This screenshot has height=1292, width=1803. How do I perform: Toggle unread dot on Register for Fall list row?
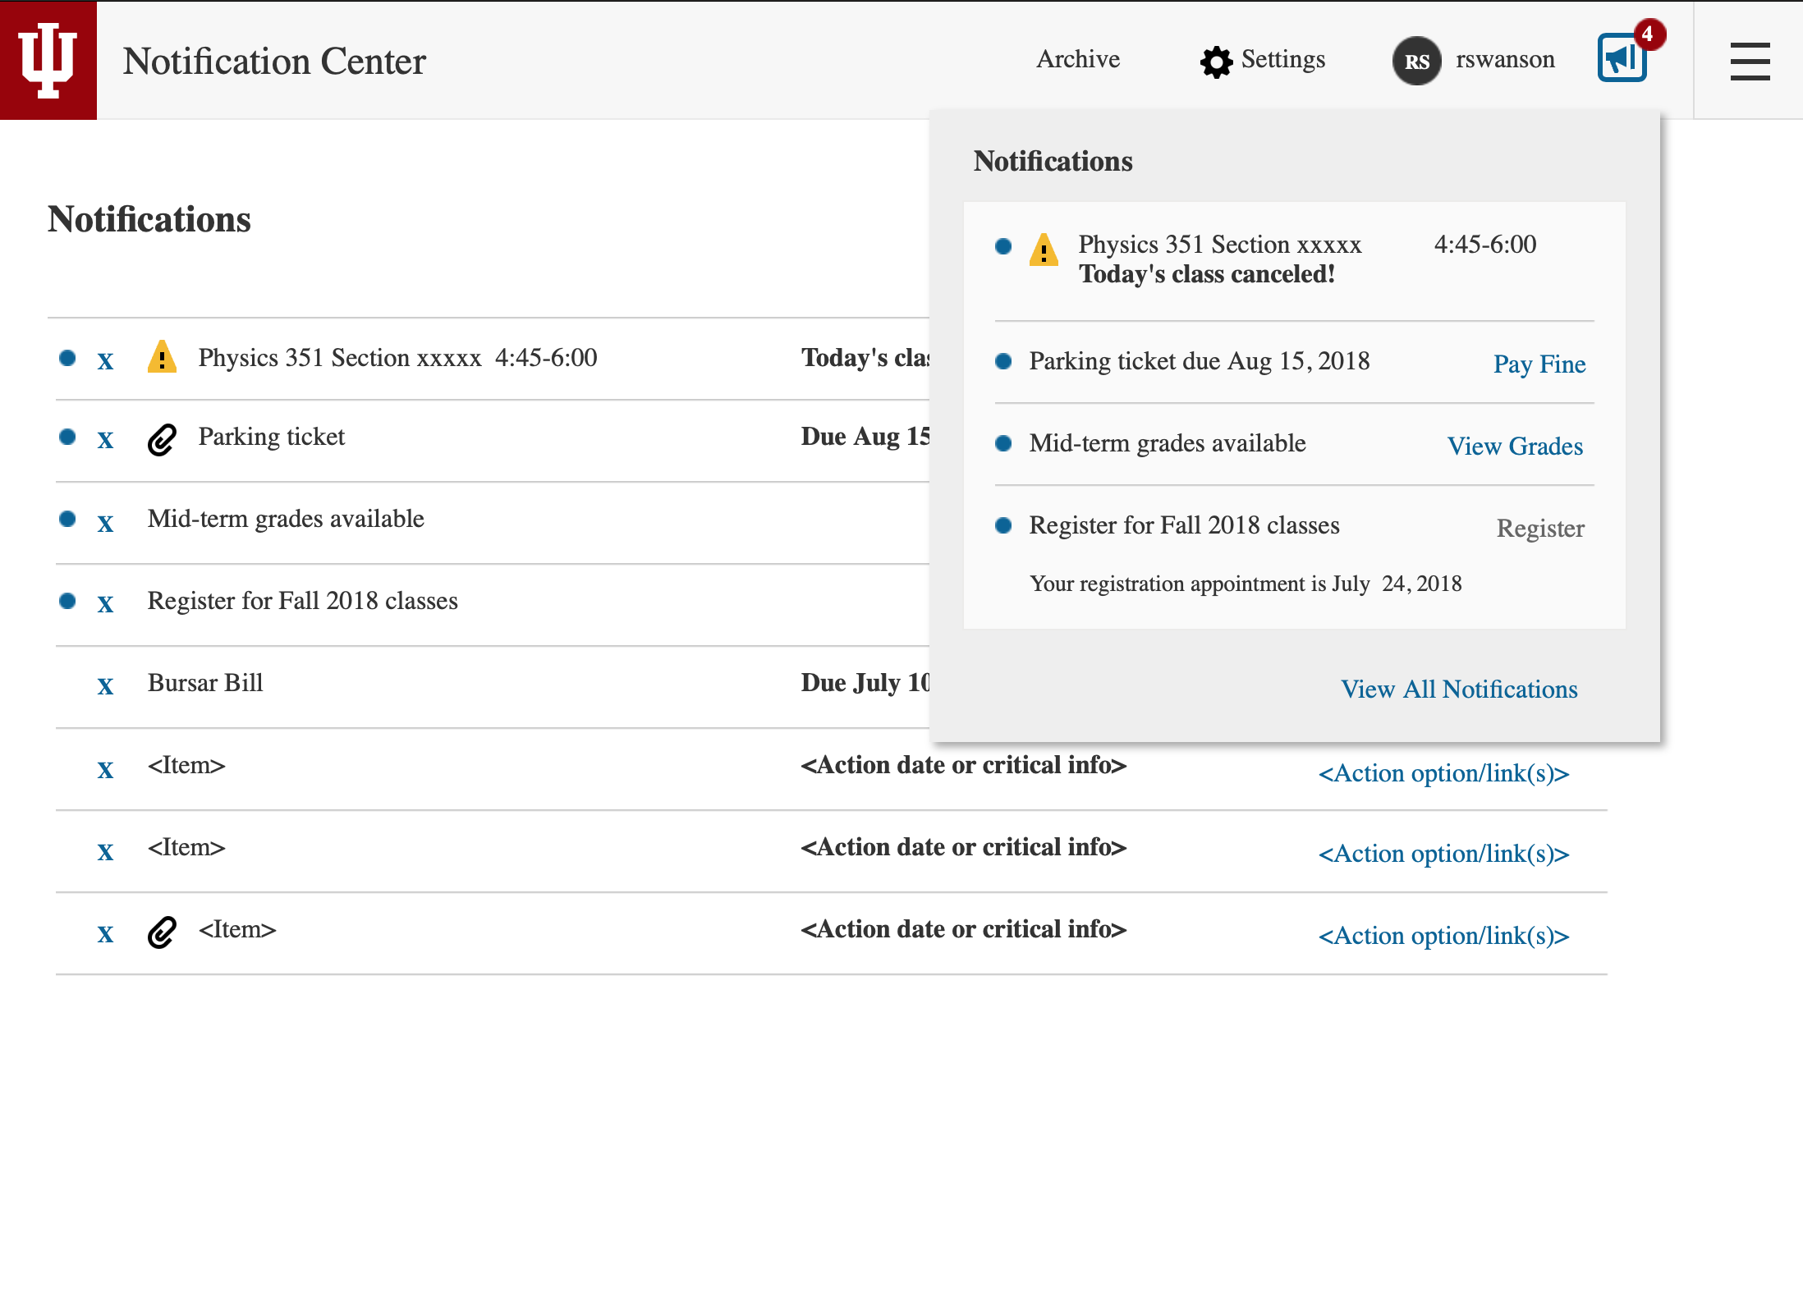pos(67,601)
